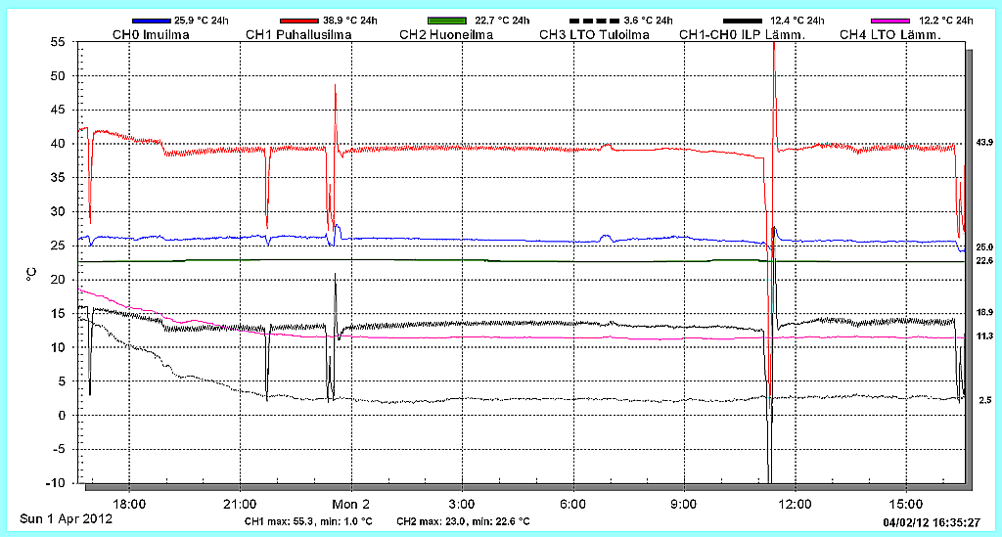Click the 43.9 current value on right edge
Viewport: 1002px width, 537px height.
[x=984, y=143]
